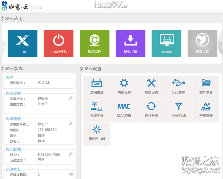Open 高级设置 advanced settings
The height and width of the screenshot is (179, 223).
click(x=151, y=87)
